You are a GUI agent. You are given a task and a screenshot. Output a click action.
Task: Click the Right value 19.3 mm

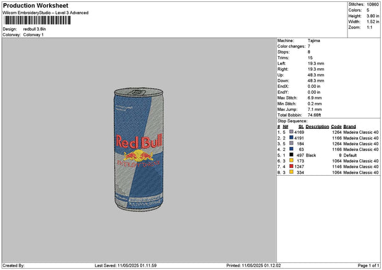click(x=316, y=69)
